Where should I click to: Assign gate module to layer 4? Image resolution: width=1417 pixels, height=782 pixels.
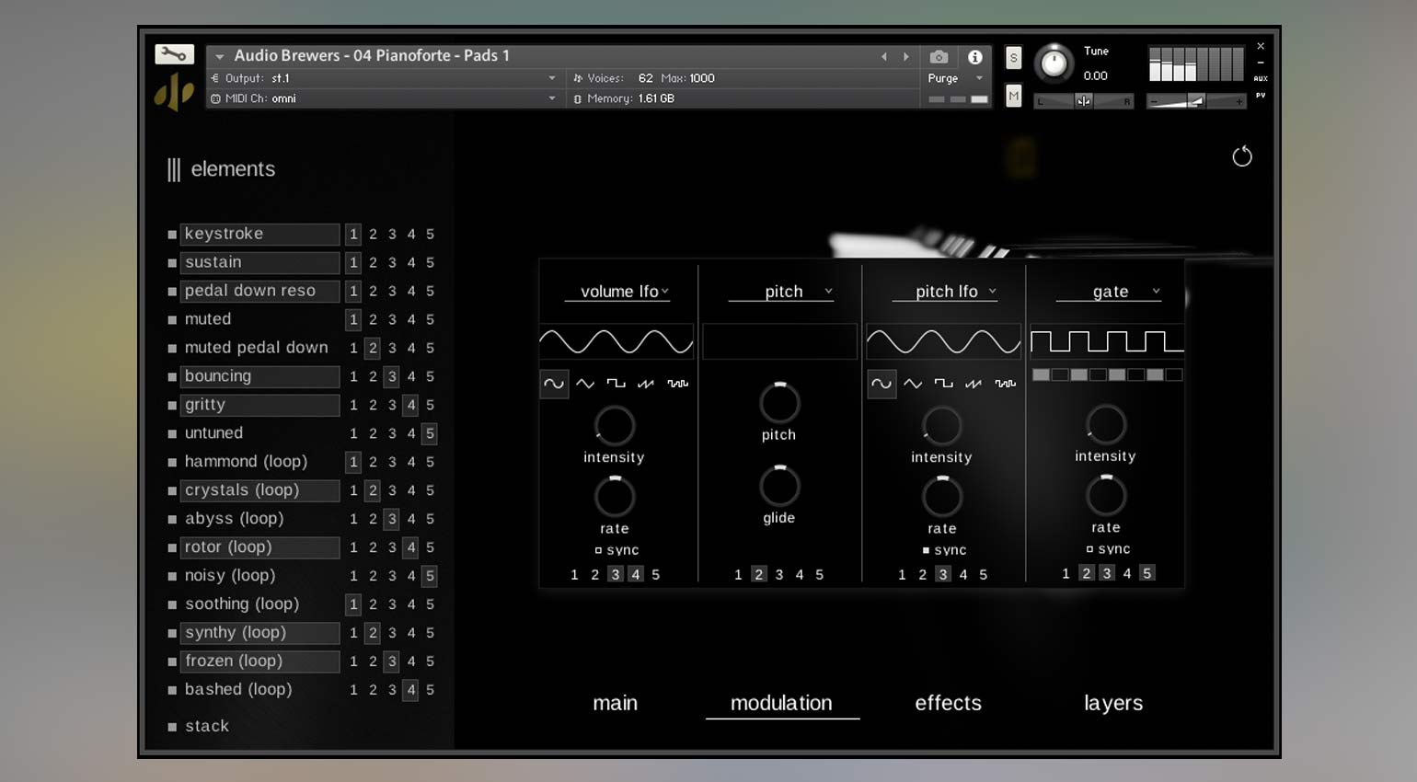pos(1126,573)
